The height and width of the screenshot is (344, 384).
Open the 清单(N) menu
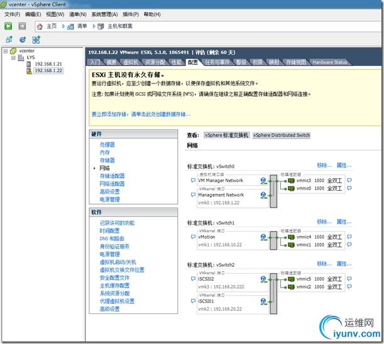coord(78,14)
